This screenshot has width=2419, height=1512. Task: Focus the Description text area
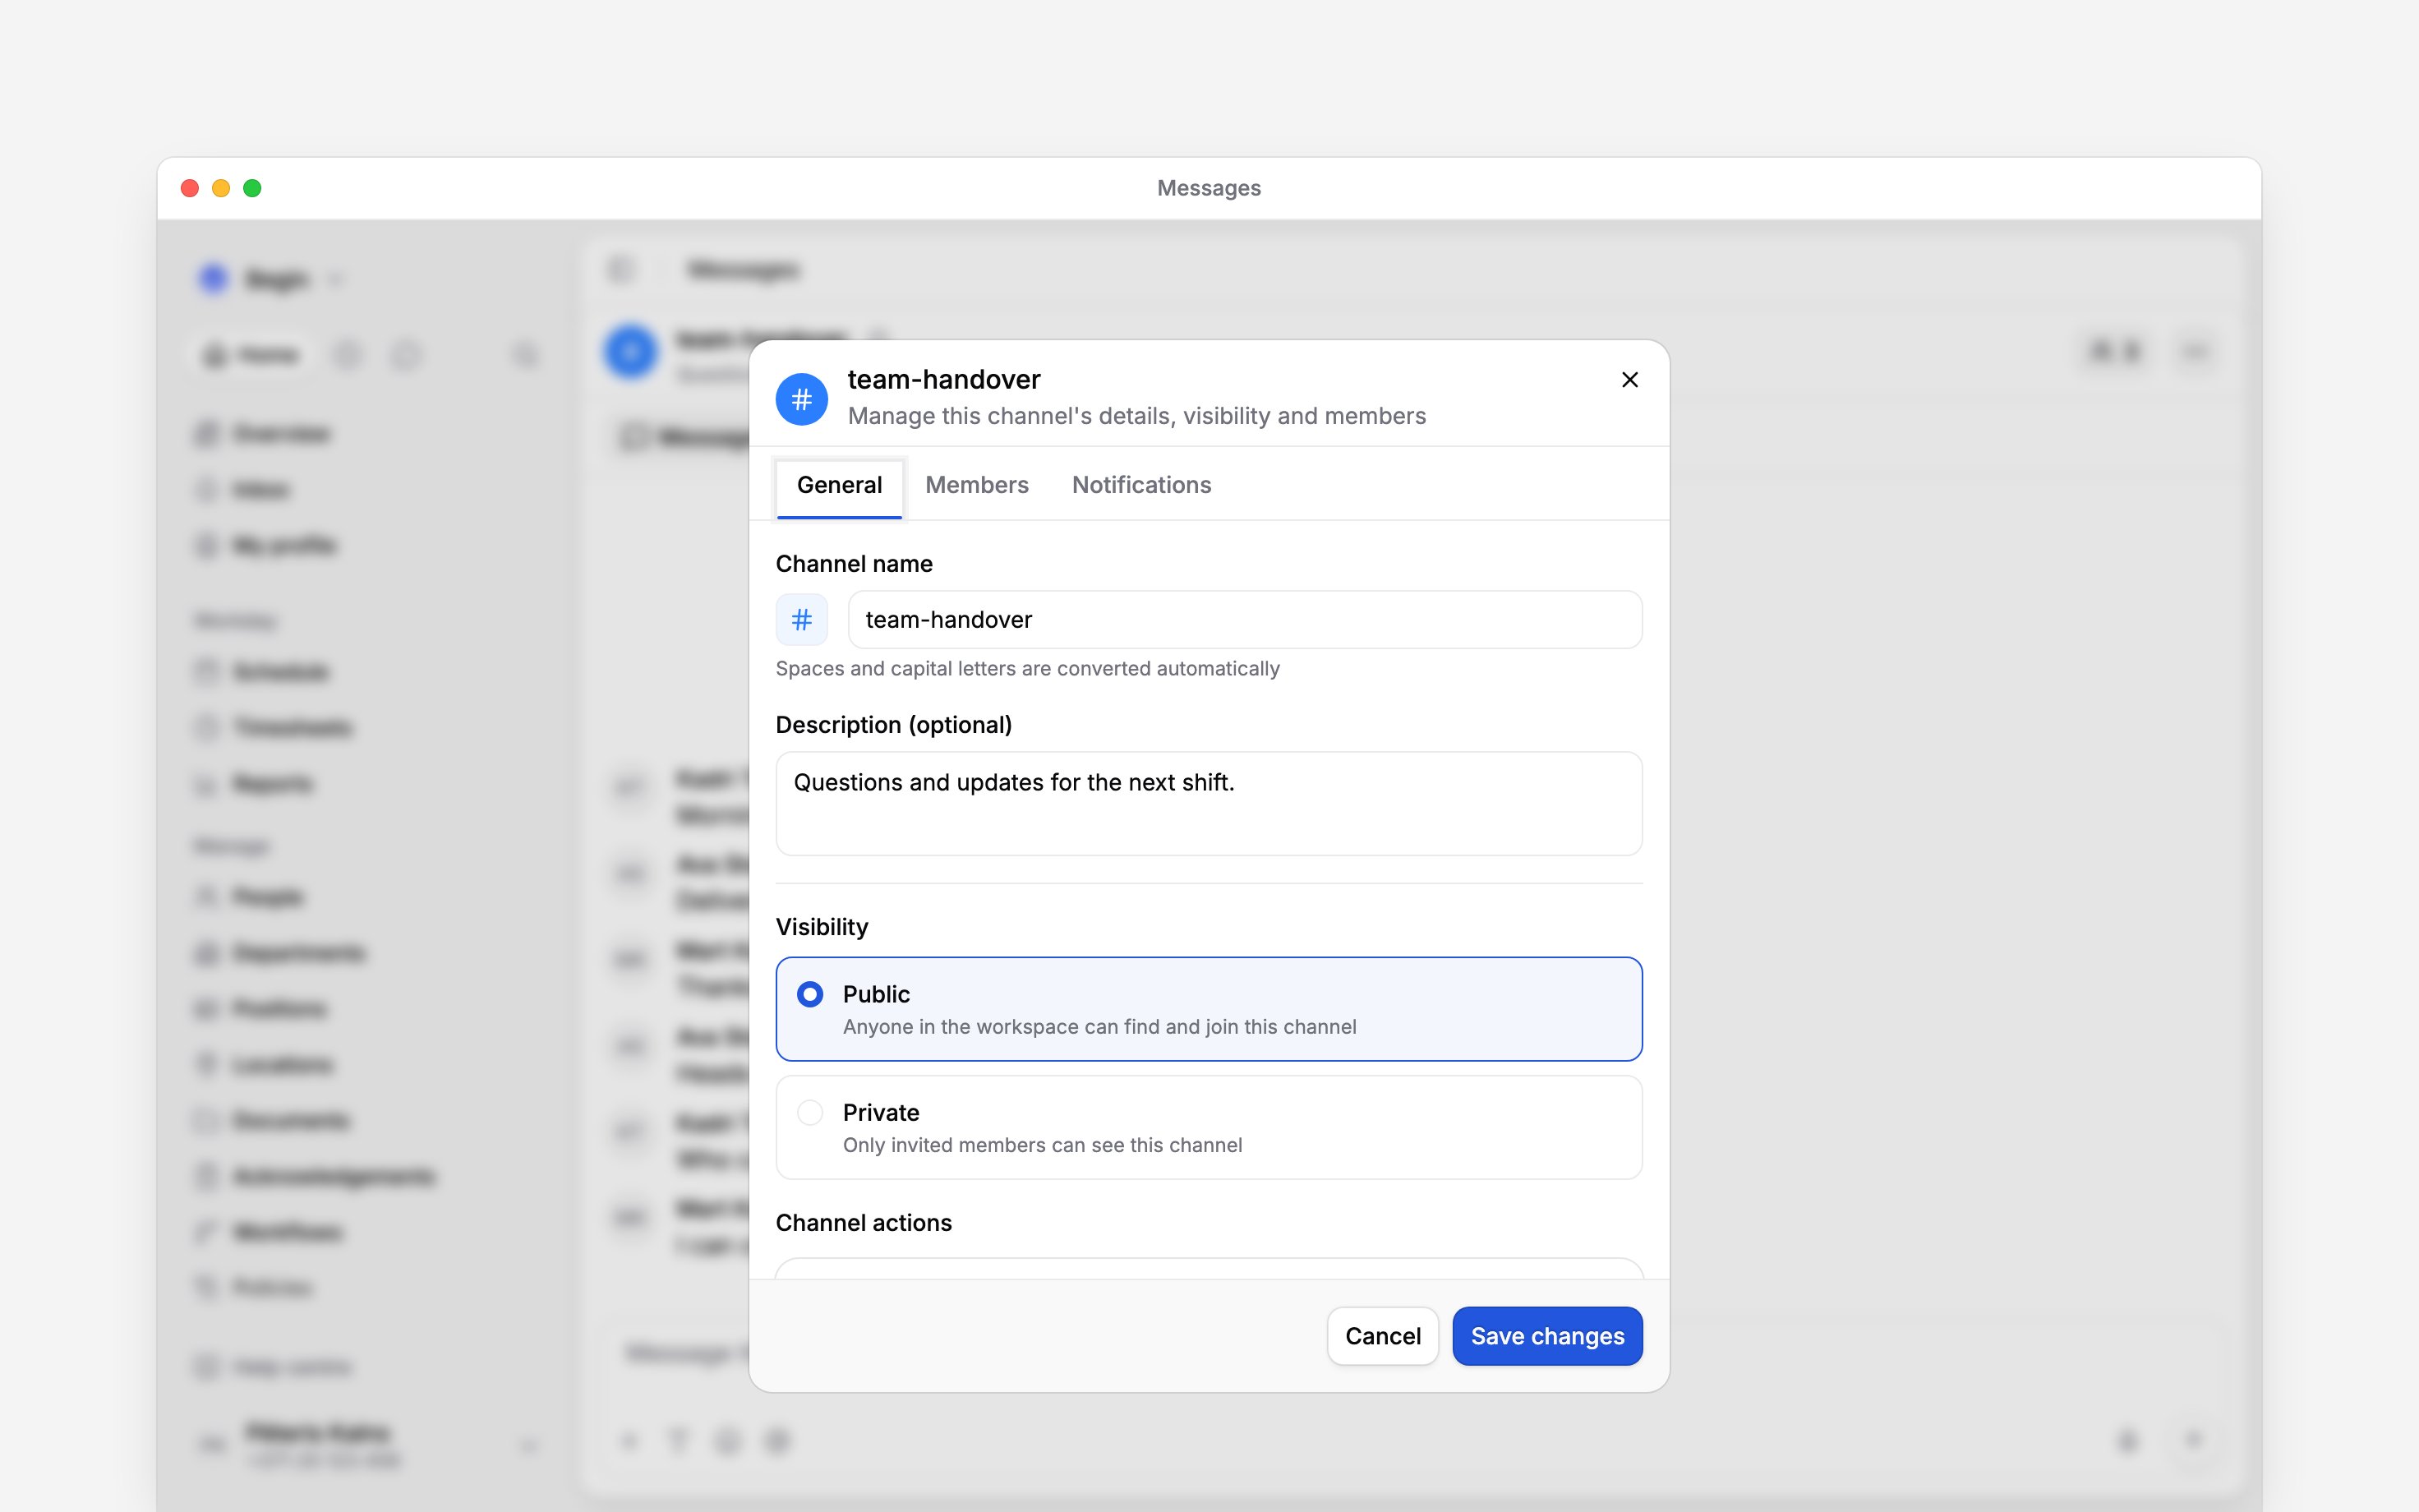pos(1209,804)
